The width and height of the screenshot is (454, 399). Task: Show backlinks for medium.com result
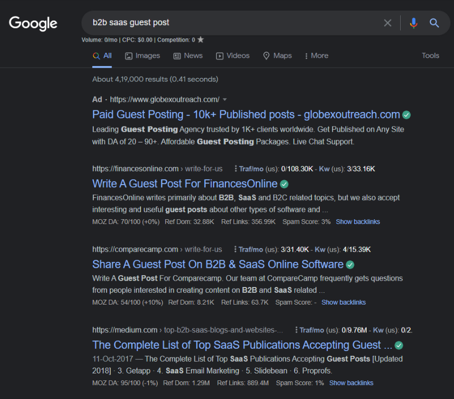click(351, 383)
